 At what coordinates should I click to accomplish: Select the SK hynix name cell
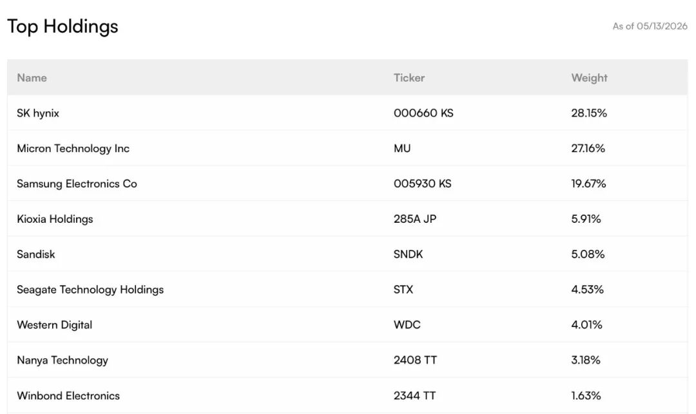(38, 113)
